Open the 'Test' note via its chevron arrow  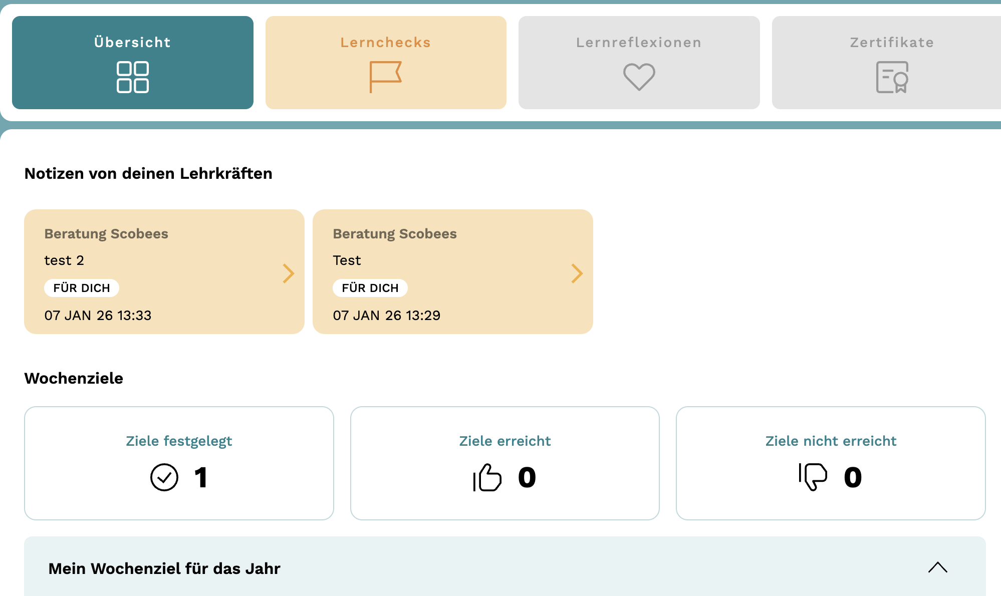pos(577,273)
